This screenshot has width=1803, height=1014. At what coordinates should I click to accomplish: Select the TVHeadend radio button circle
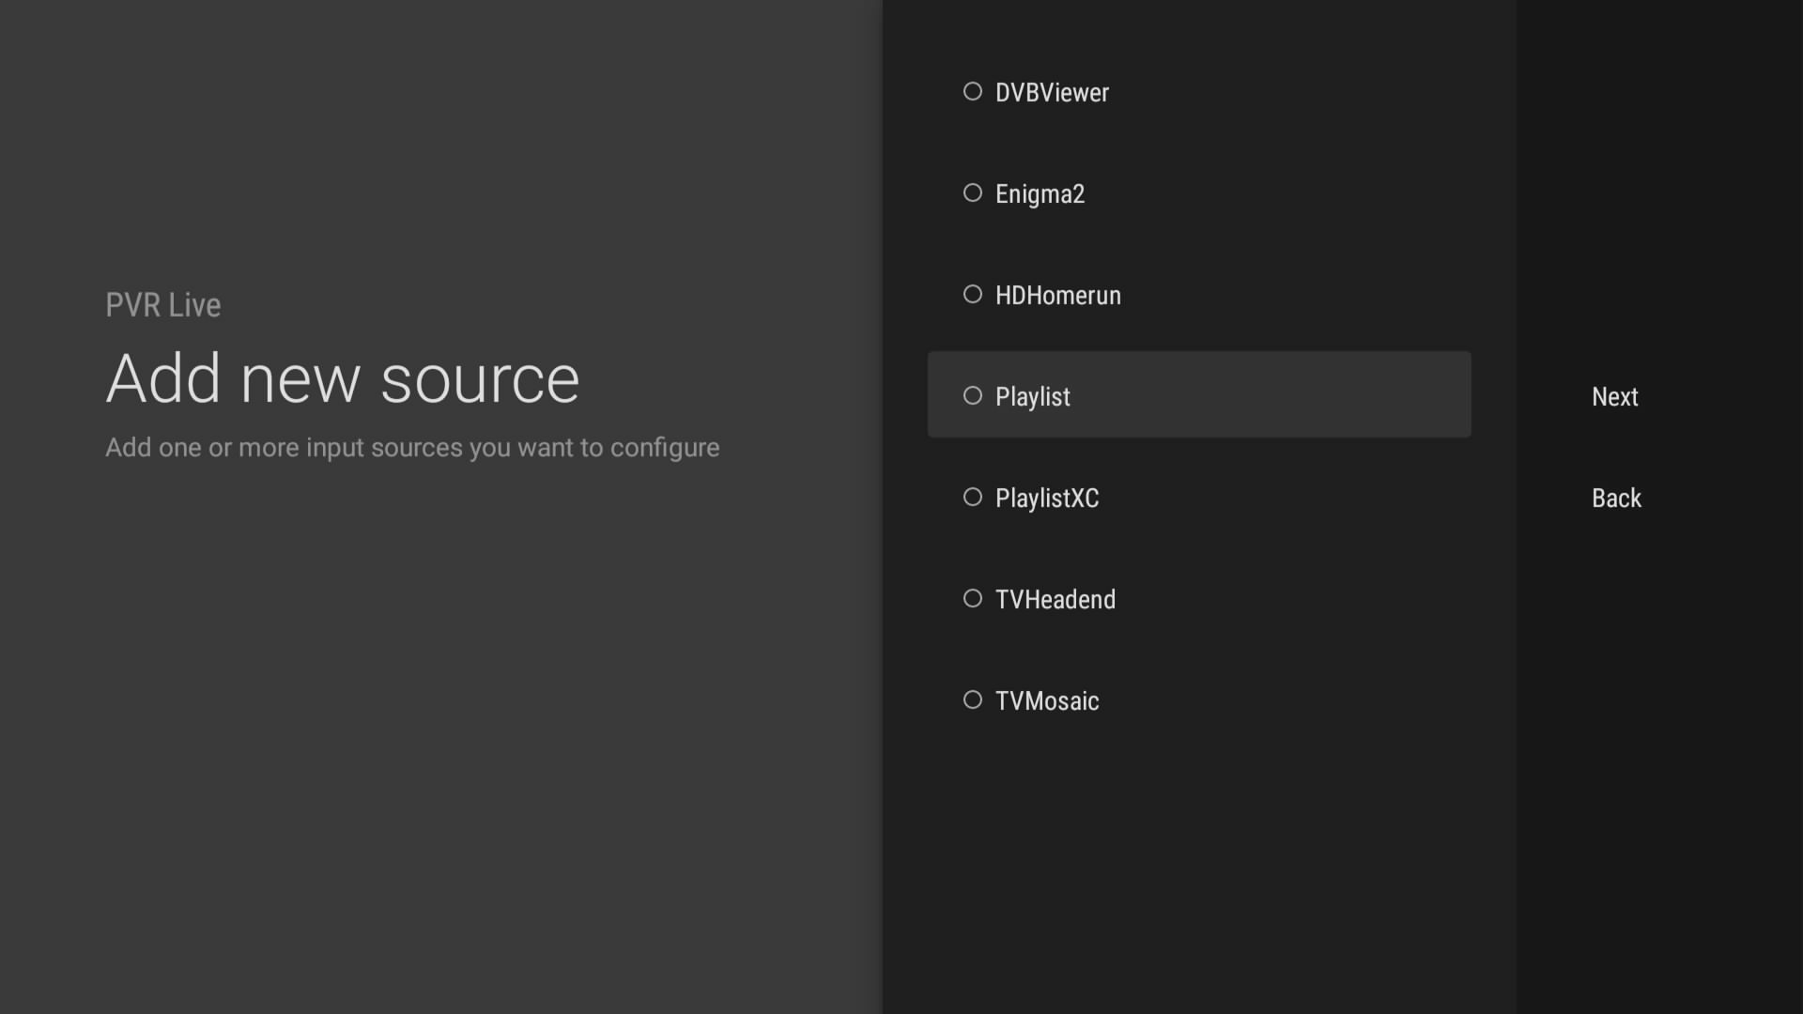[x=973, y=598]
